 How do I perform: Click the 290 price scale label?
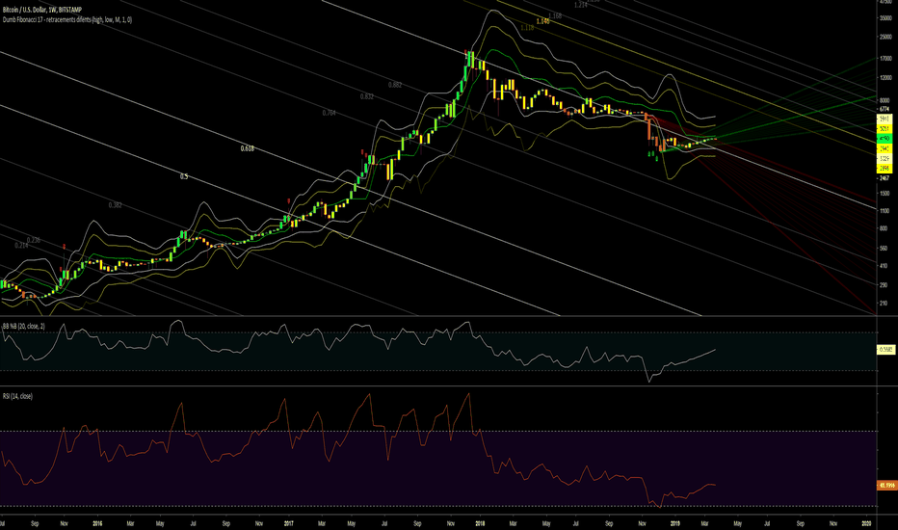[x=884, y=285]
